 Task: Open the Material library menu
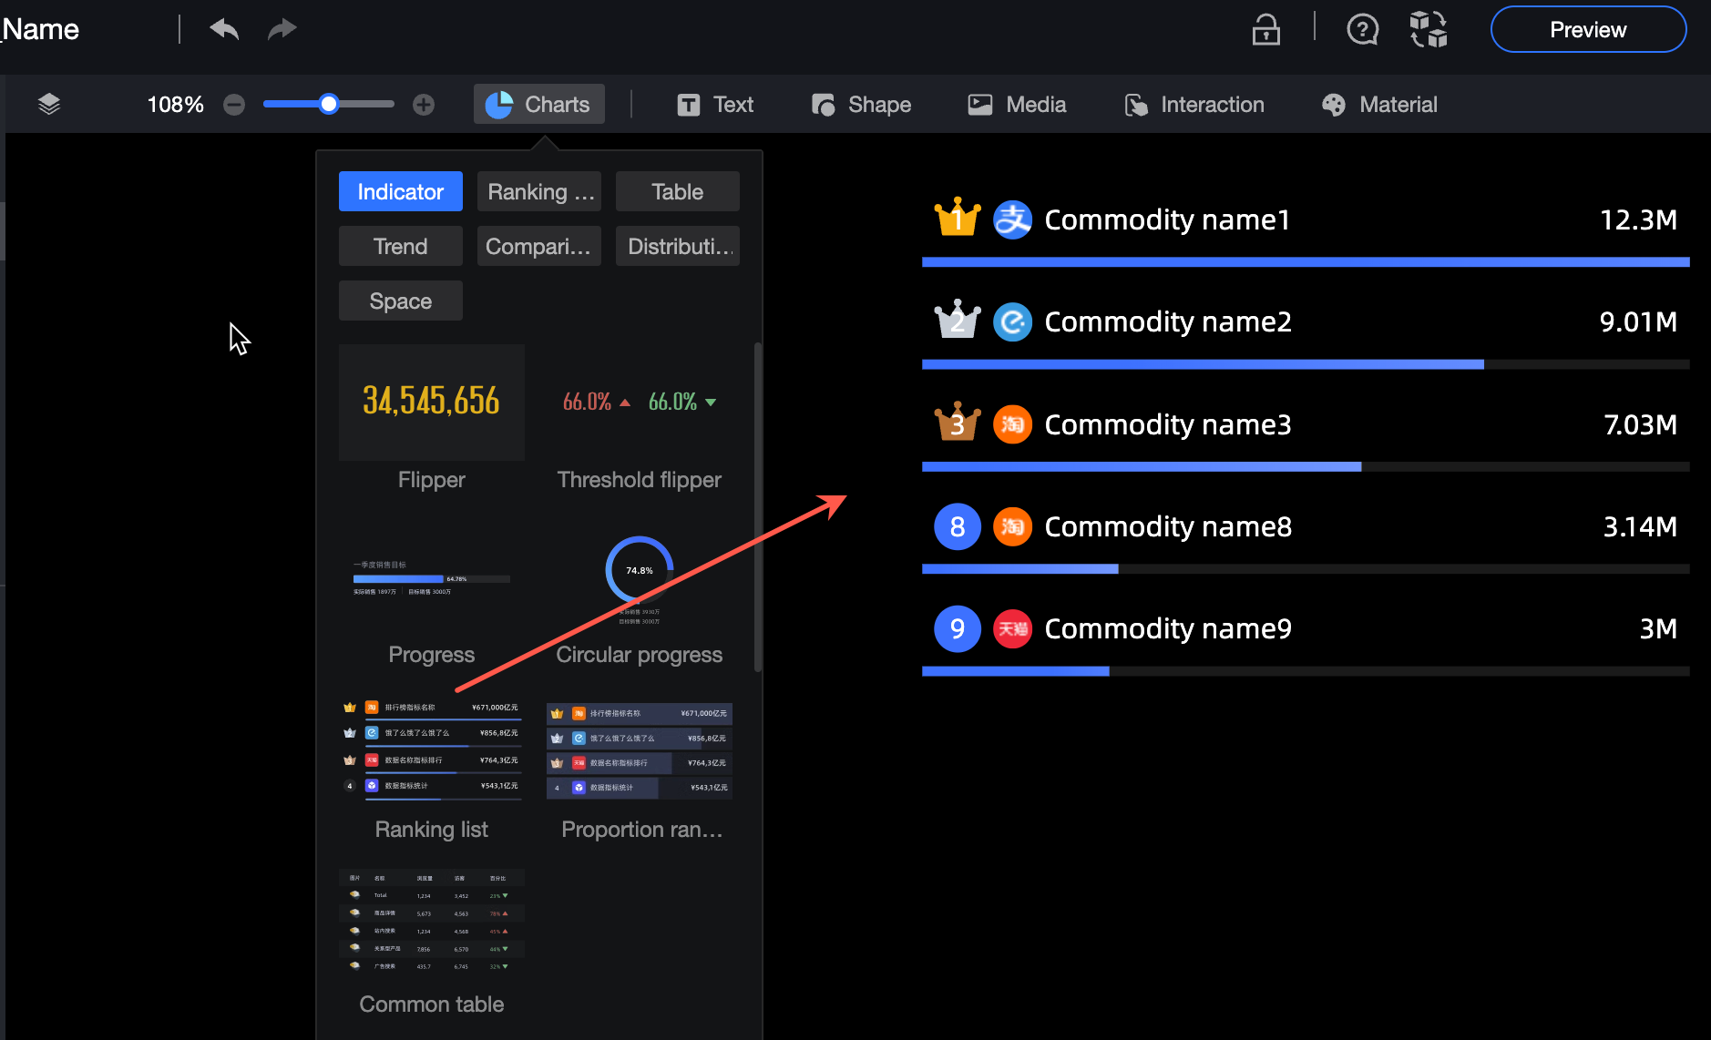click(1379, 105)
